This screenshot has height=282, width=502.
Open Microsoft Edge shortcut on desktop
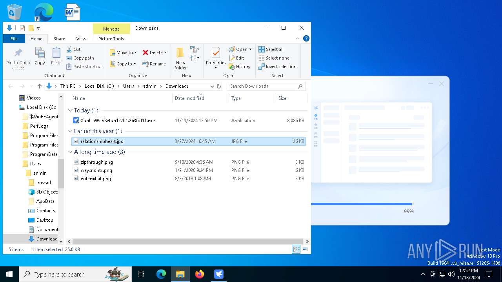pos(43,12)
